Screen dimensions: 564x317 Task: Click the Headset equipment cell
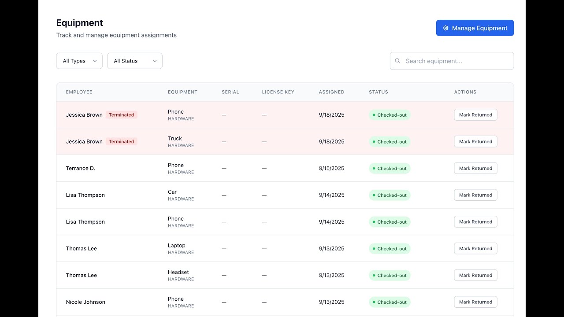181,275
